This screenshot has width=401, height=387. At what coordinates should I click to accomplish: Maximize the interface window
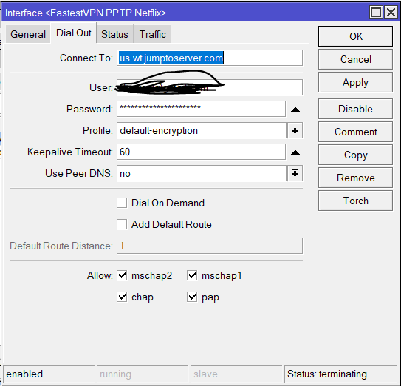(x=376, y=13)
